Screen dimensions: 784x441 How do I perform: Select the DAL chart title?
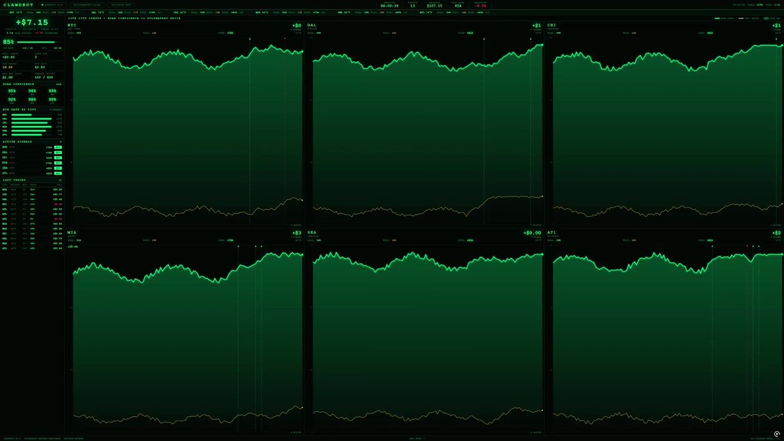point(312,25)
